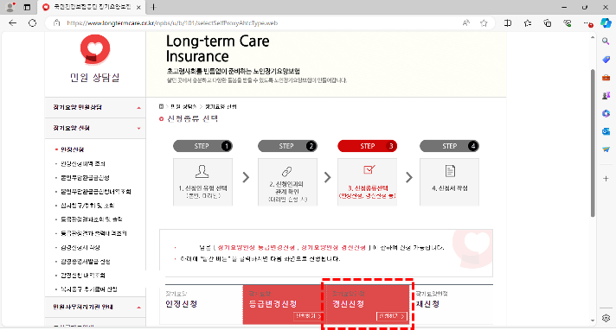Click the 장기요양 신청 breadcrumb link
The width and height of the screenshot is (616, 330).
pyautogui.click(x=221, y=106)
